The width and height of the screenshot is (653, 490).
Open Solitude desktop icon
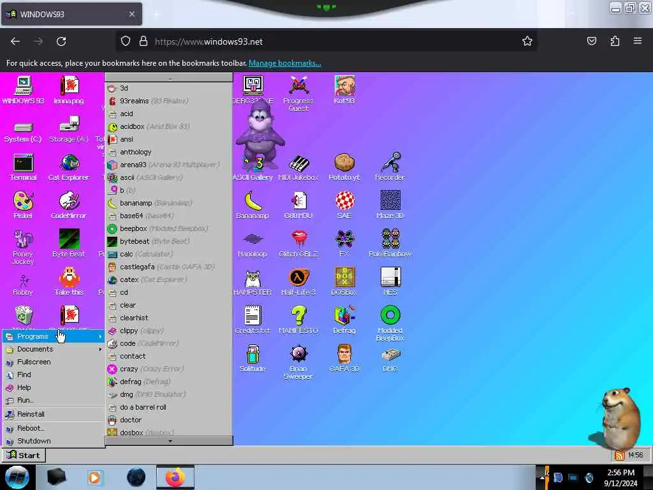(x=253, y=359)
